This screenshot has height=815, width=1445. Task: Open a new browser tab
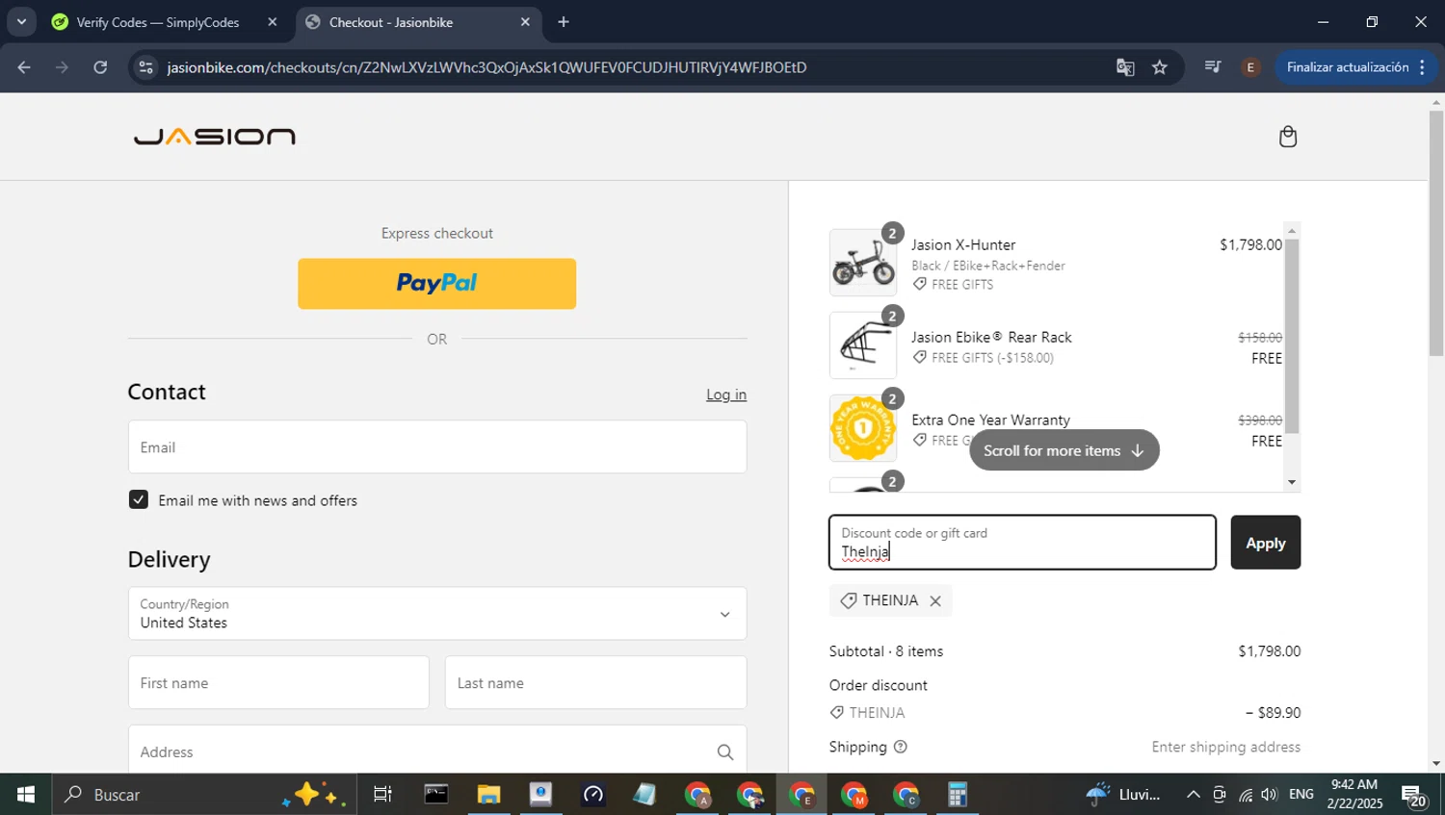[x=564, y=22]
